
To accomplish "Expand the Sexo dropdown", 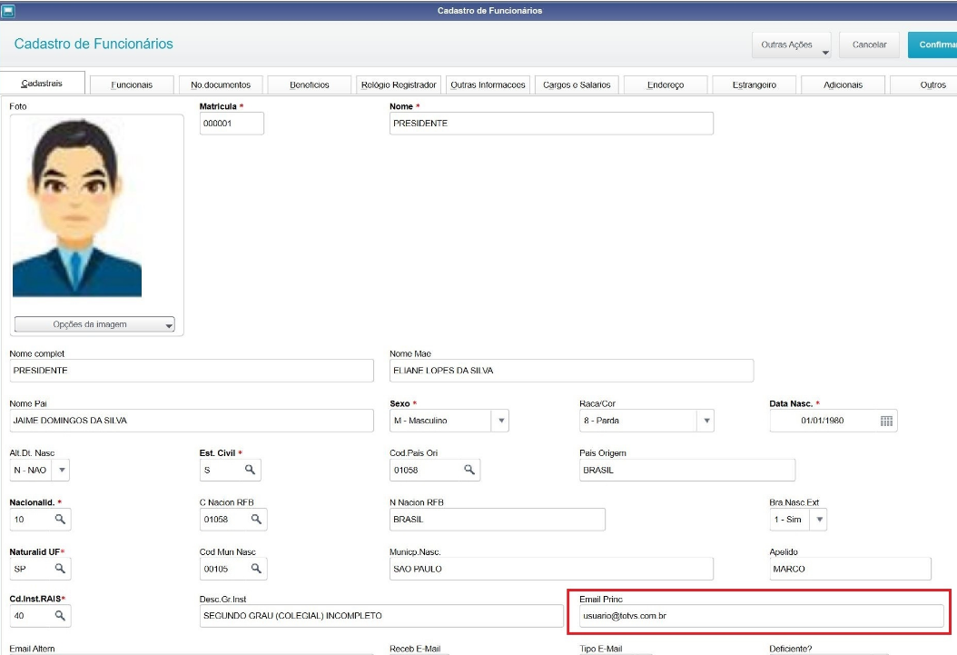I will 500,421.
